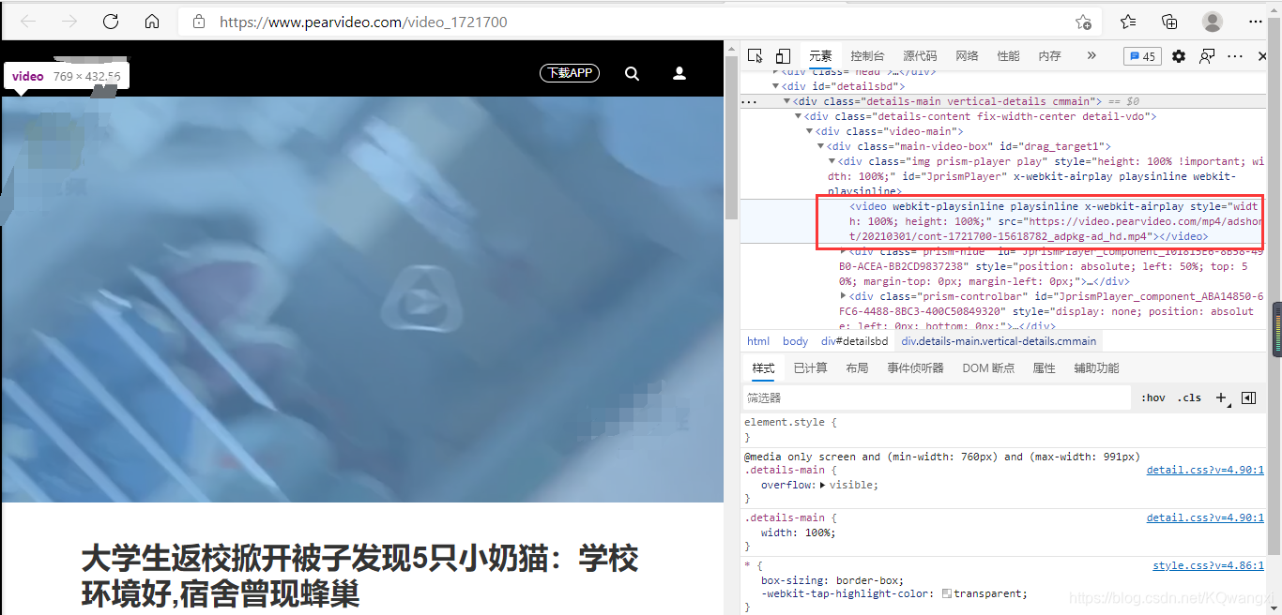The image size is (1282, 615).
Task: Select div.details-main breadcrumb item
Action: (999, 341)
